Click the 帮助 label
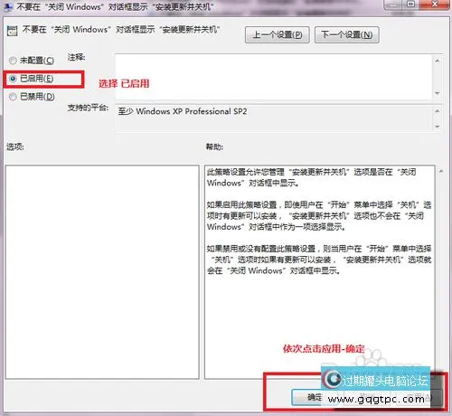Image resolution: width=452 pixels, height=416 pixels. (214, 147)
